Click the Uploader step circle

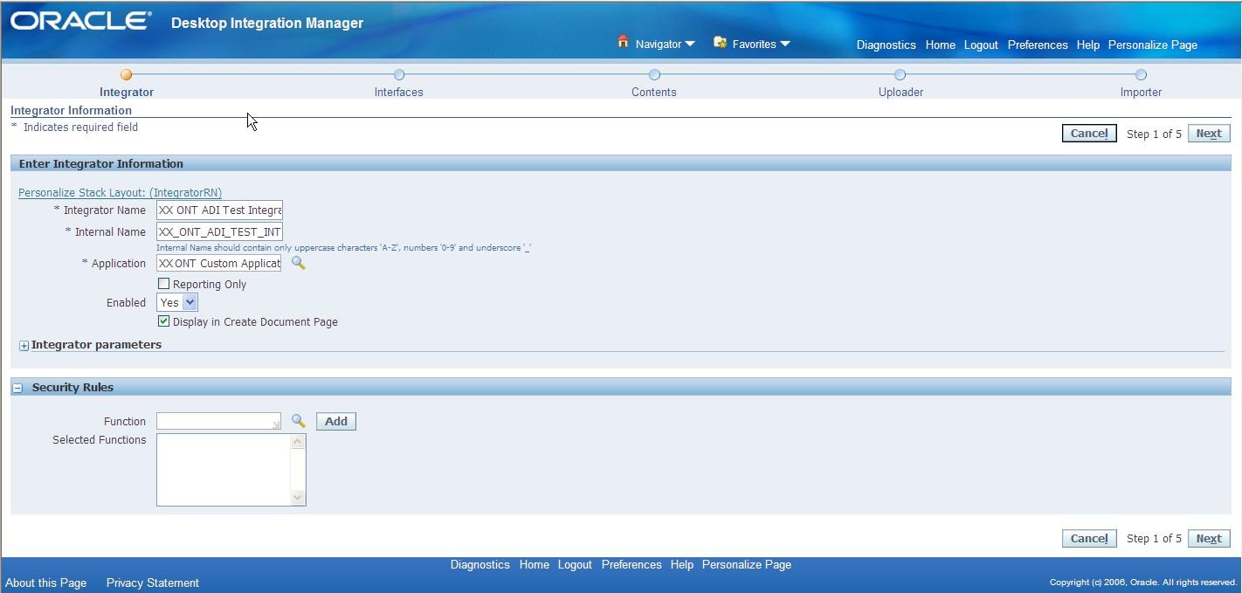click(900, 75)
